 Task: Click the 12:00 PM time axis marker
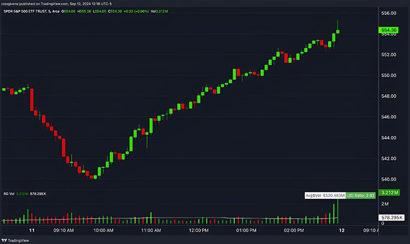pyautogui.click(x=198, y=231)
